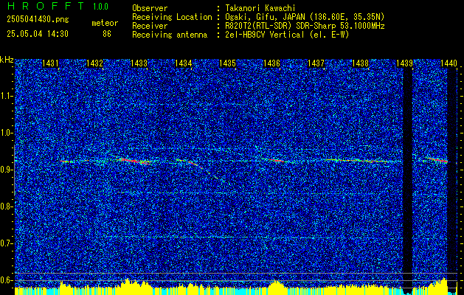464x295 pixels.
Task: Click the Receiving antenna label
Action: (x=170, y=35)
